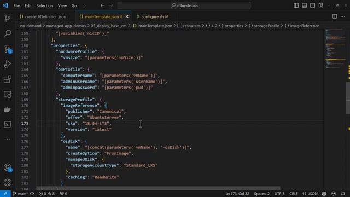Go forward with the navigation arrow
Image resolution: width=350 pixels, height=197 pixels.
click(x=111, y=5)
